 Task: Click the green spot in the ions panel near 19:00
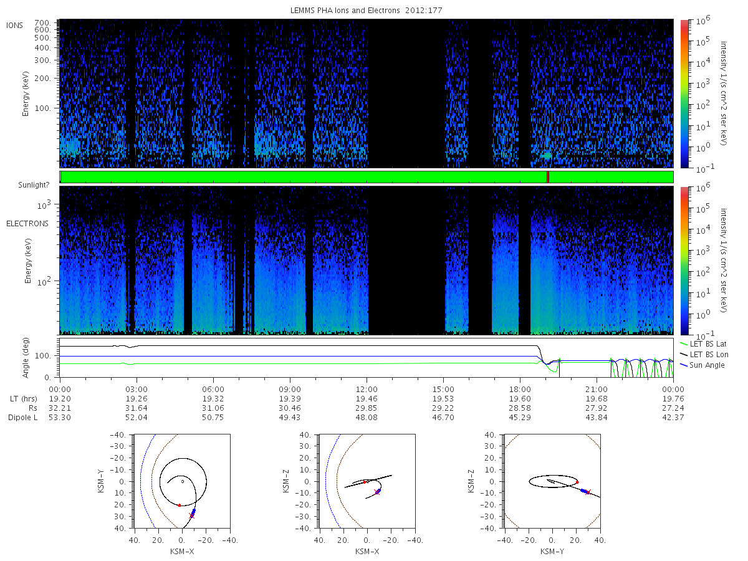coord(547,155)
